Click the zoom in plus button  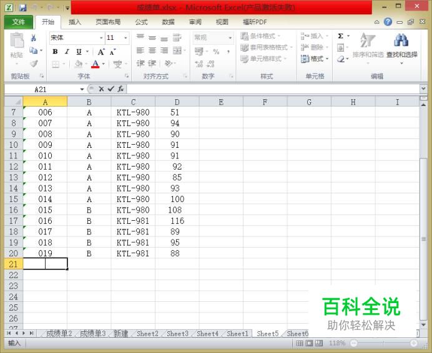413,343
